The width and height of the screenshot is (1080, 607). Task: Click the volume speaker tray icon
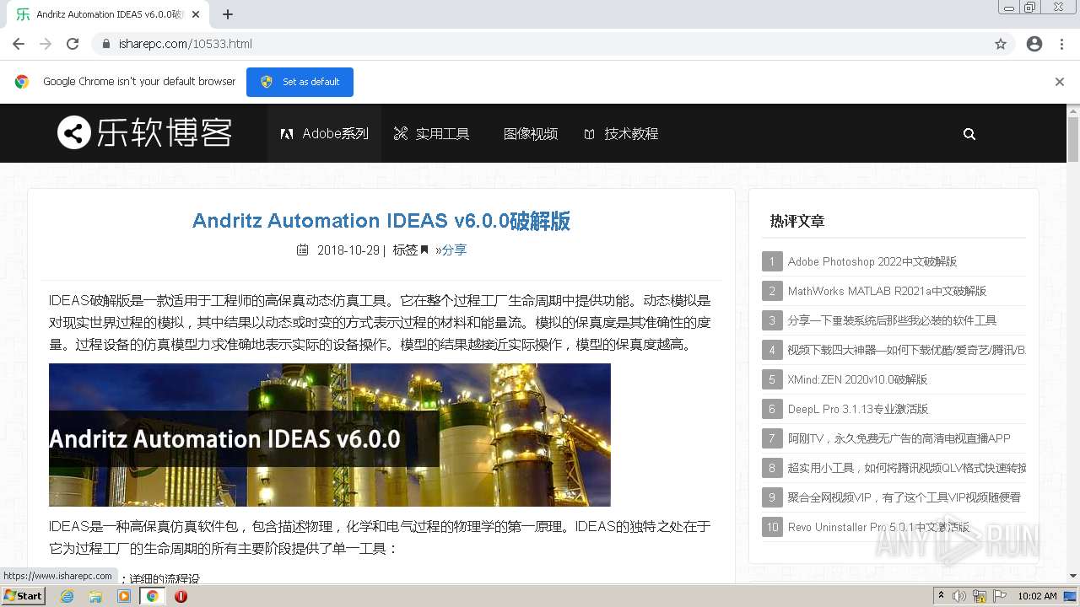[959, 596]
